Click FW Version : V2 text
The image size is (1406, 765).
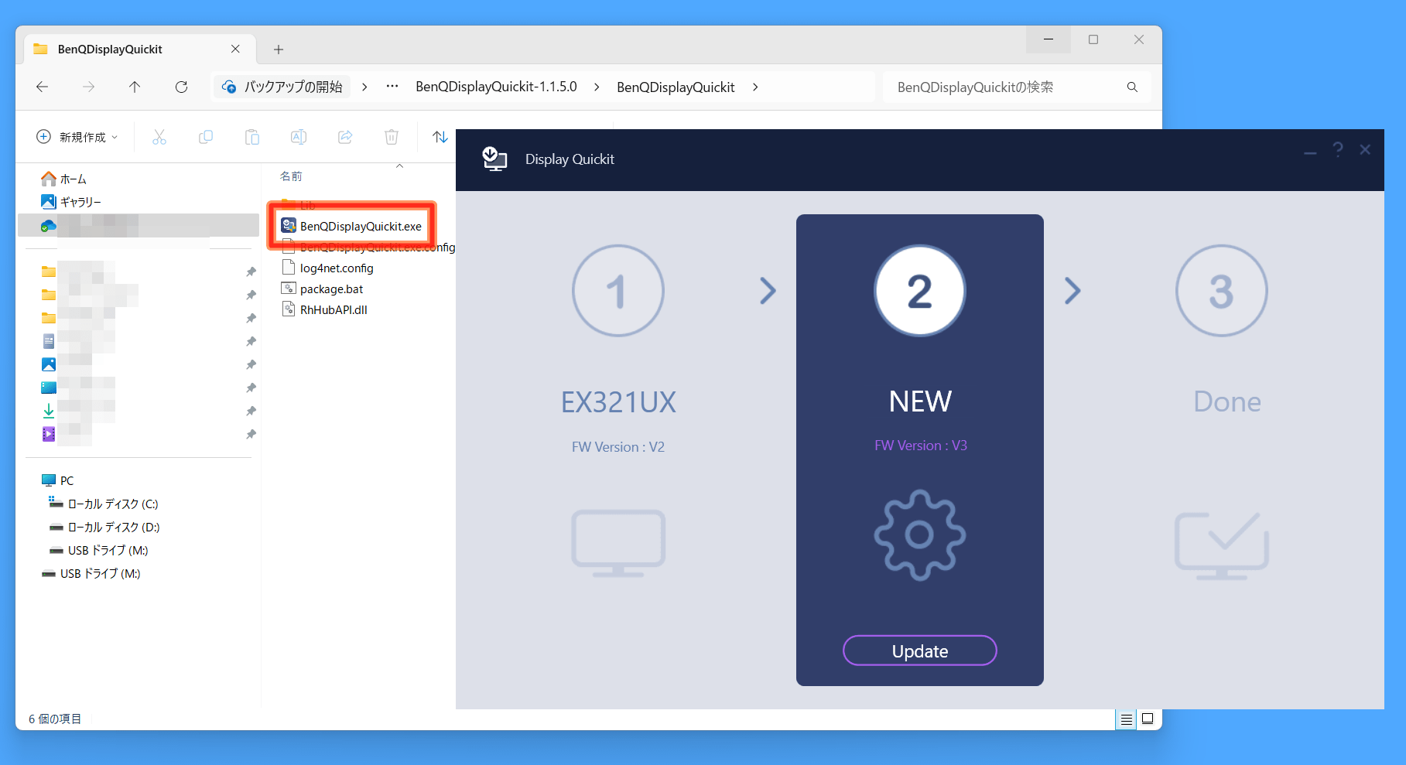pos(617,447)
